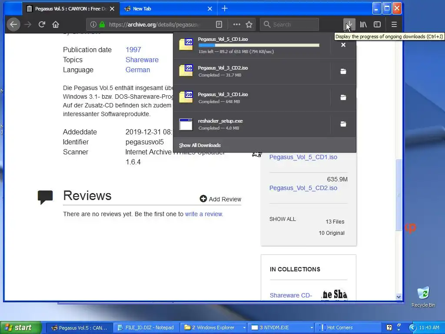Open the Windows Start menu
The width and height of the screenshot is (445, 334).
(21, 327)
